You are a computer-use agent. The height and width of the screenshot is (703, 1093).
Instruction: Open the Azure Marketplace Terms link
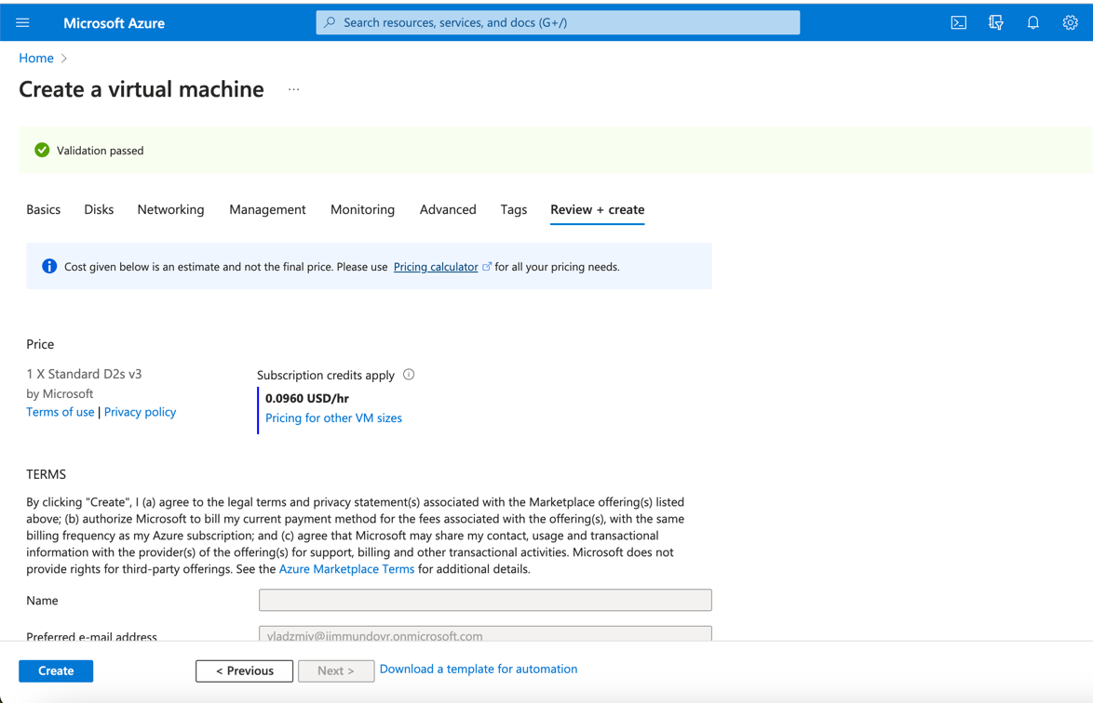coord(346,569)
